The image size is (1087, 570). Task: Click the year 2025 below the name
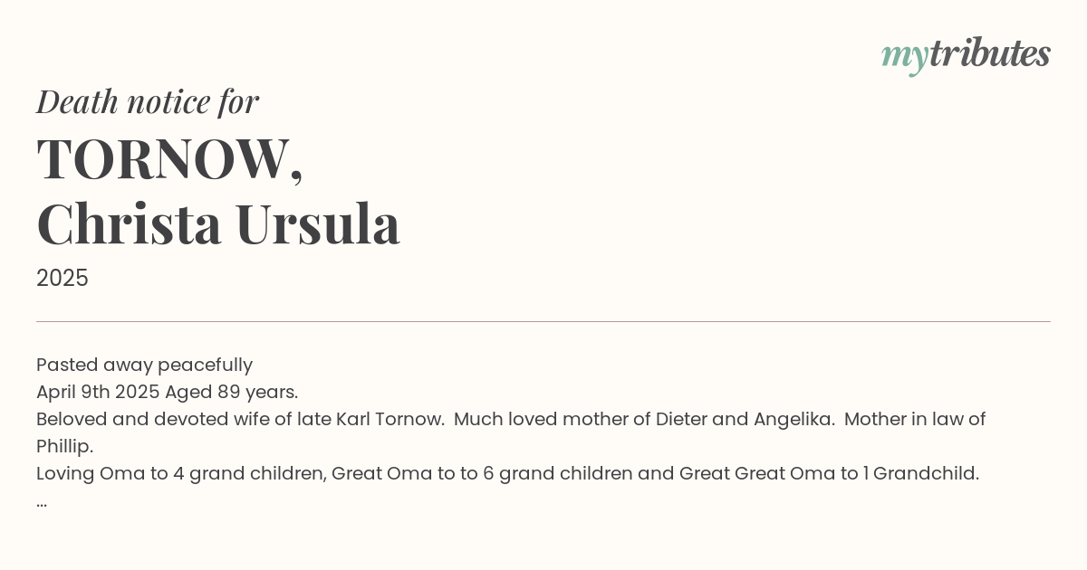pos(63,279)
